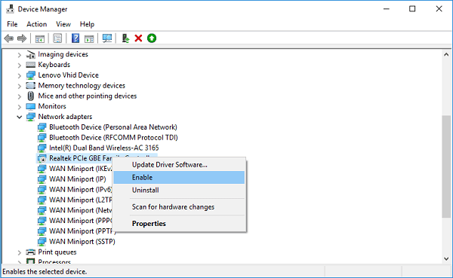This screenshot has width=453, height=278.
Task: Click the Monitors category icon
Action: [x=31, y=106]
